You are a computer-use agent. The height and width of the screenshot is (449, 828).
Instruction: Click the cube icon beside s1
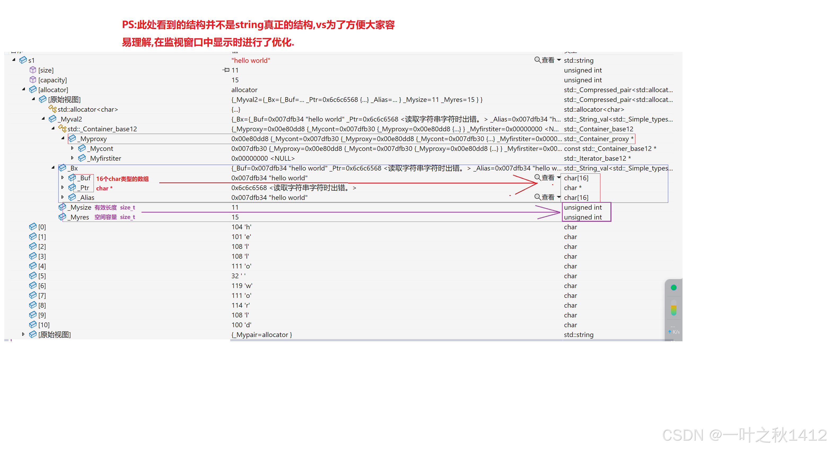tap(23, 60)
